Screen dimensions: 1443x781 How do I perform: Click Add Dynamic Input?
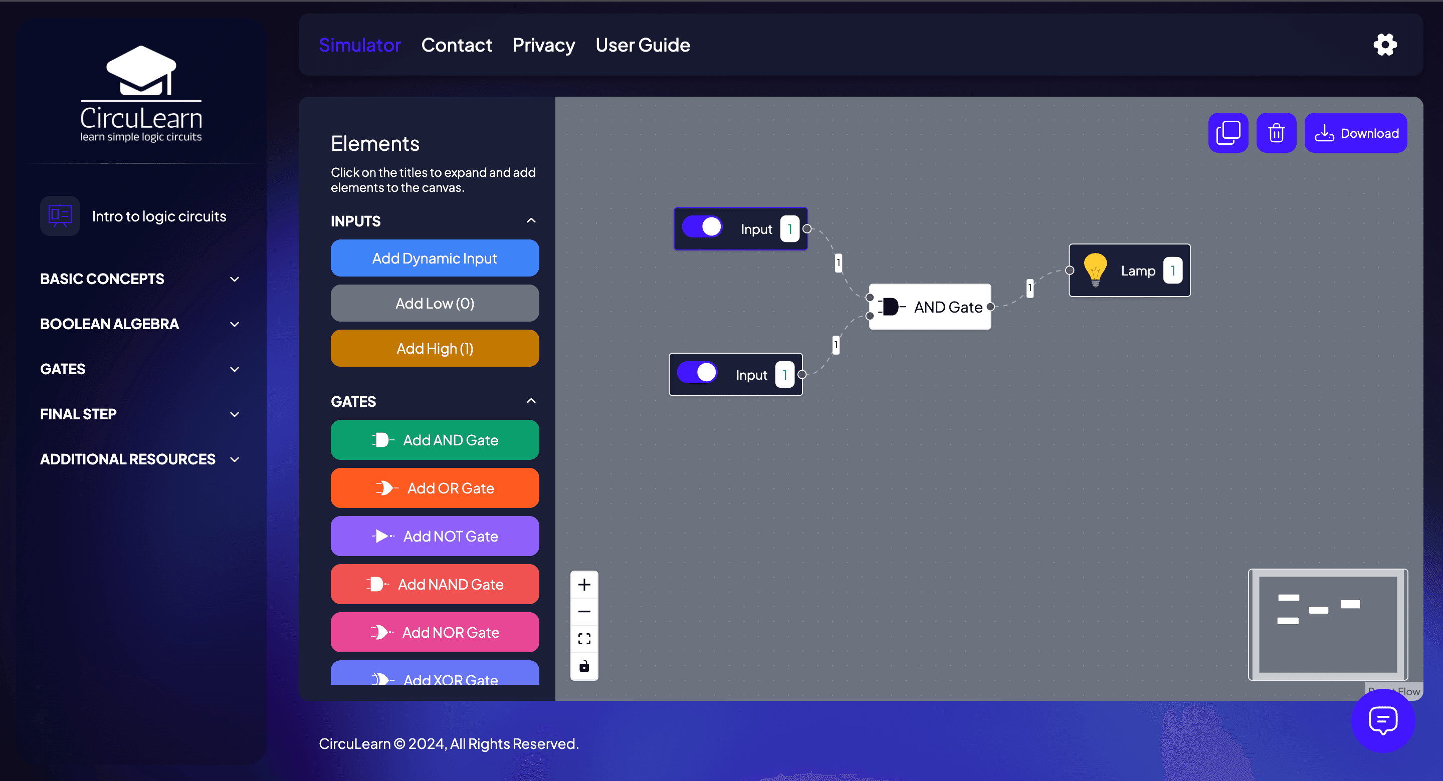434,258
